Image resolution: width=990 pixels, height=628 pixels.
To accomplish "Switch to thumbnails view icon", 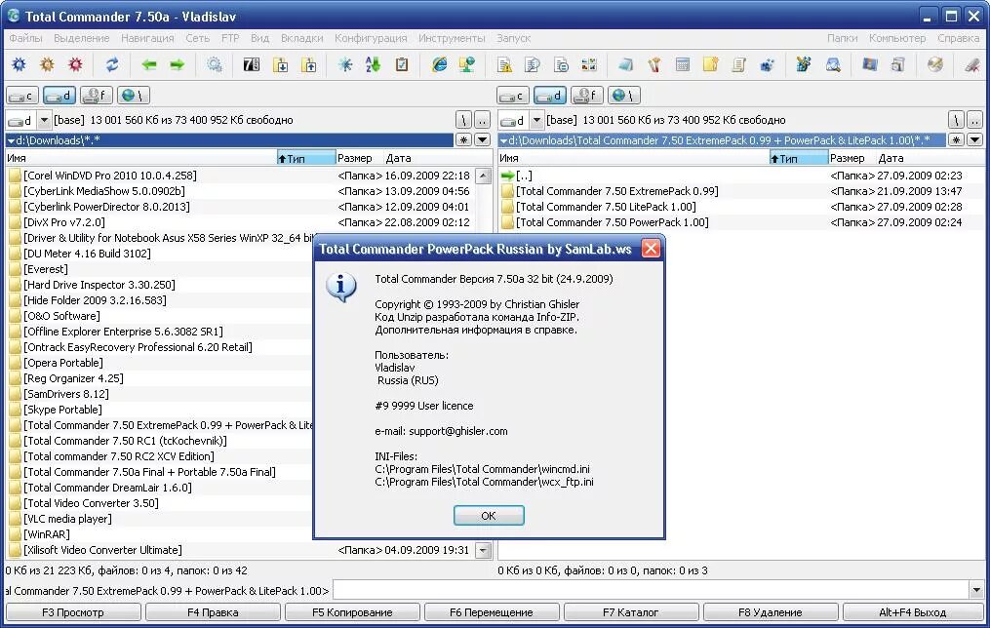I will coord(588,64).
